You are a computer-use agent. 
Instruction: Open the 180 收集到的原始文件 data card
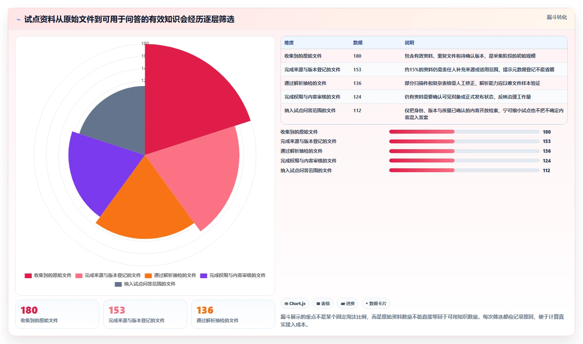[x=57, y=314]
